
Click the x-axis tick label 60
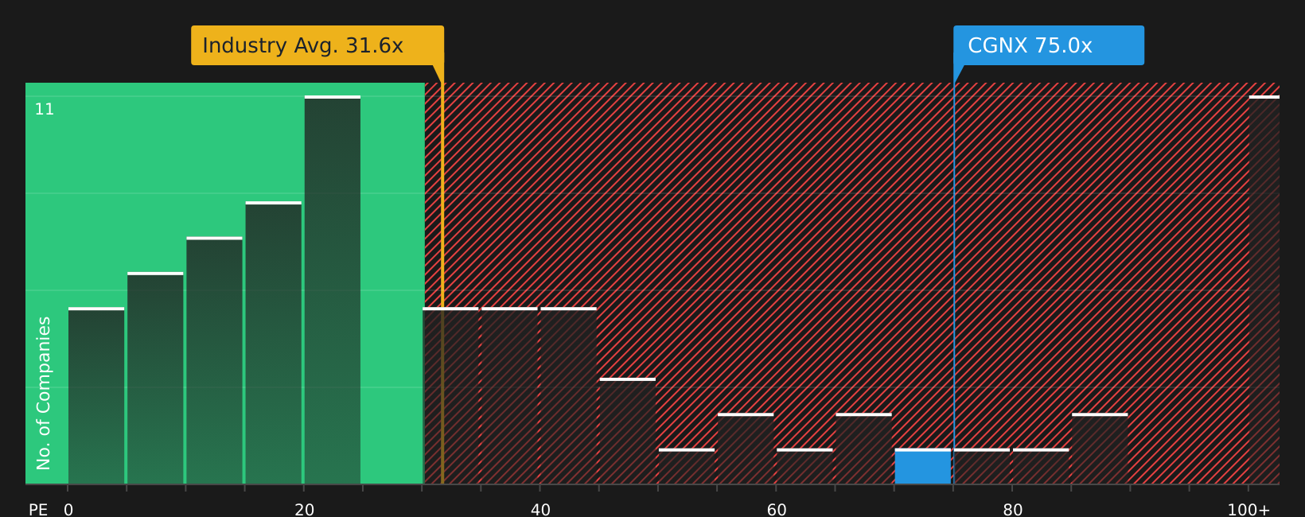(777, 510)
